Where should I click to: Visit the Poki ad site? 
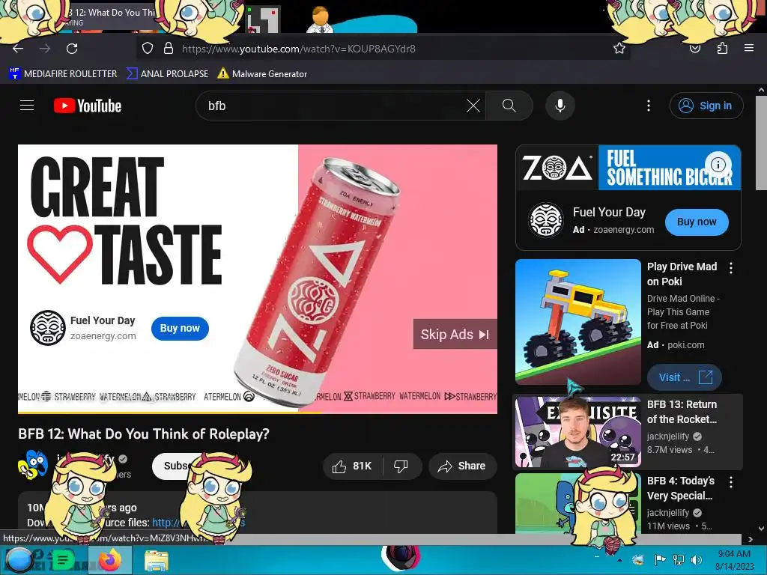tap(685, 377)
